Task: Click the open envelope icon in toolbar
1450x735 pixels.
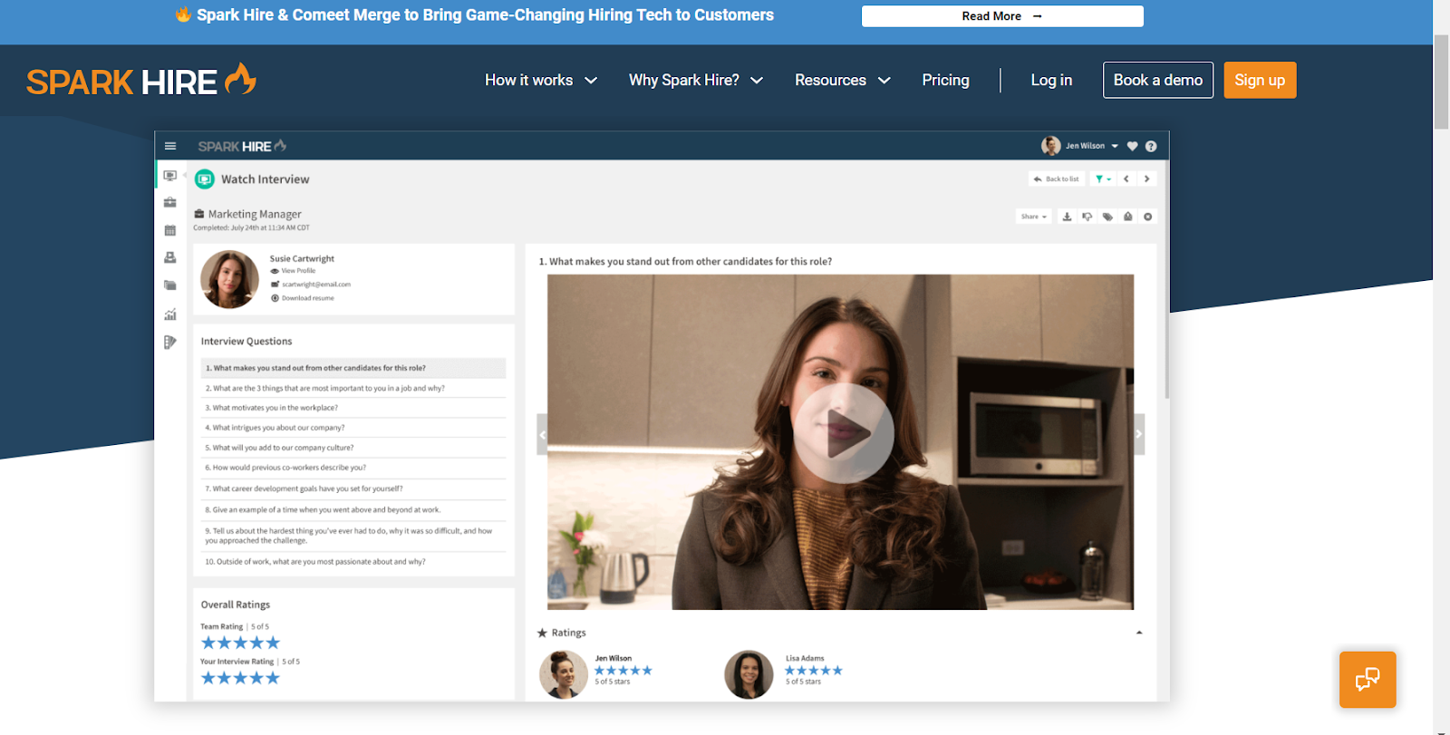Action: click(1127, 217)
